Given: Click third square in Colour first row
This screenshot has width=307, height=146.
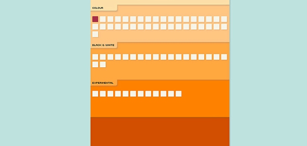Looking at the screenshot, I should pyautogui.click(x=111, y=19).
